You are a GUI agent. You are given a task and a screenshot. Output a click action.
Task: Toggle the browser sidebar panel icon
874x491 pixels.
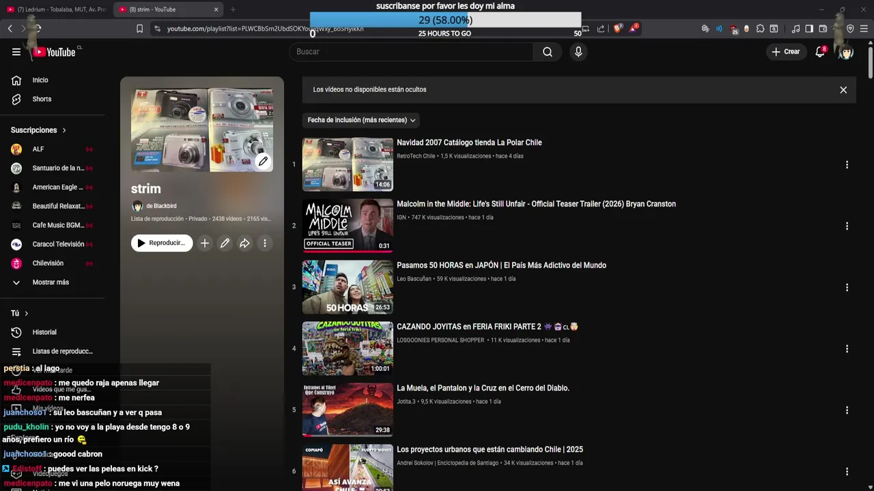point(809,29)
